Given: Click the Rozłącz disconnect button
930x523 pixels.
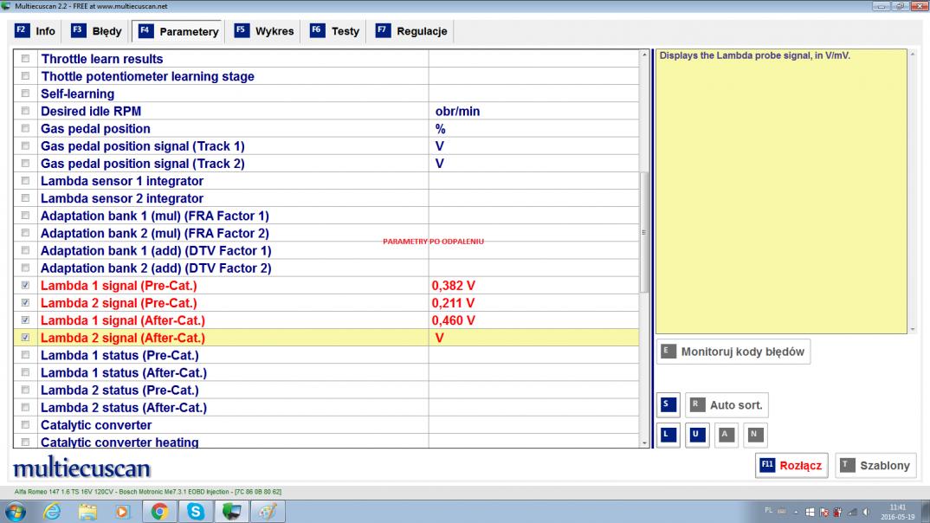Looking at the screenshot, I should tap(791, 466).
